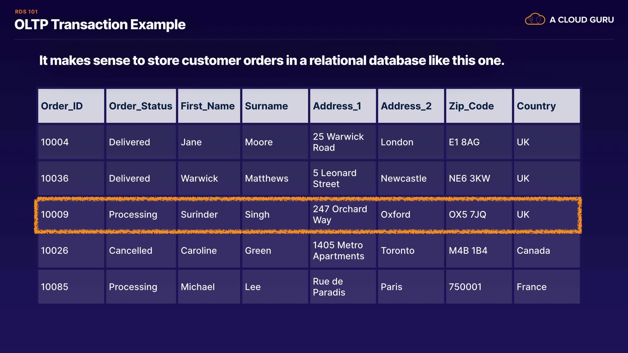Click the Toronto address cell
628x353 pixels.
[x=397, y=251]
